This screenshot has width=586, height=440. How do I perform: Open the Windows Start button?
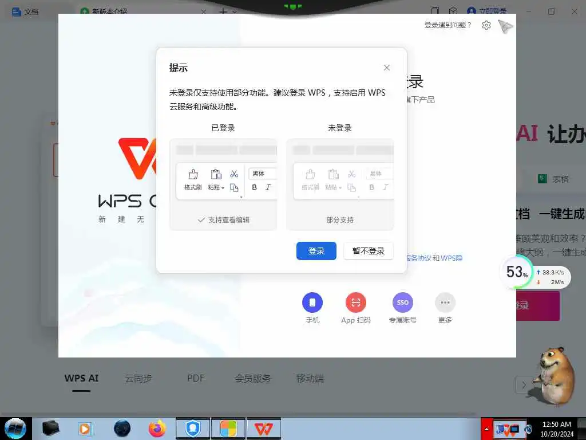click(x=15, y=429)
